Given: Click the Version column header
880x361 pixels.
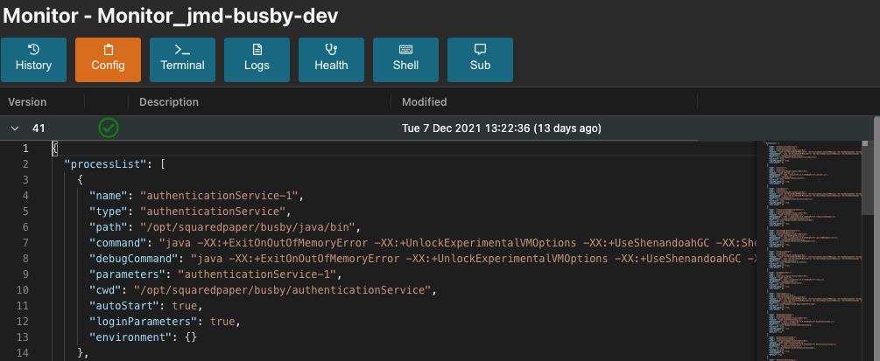Looking at the screenshot, I should point(27,102).
